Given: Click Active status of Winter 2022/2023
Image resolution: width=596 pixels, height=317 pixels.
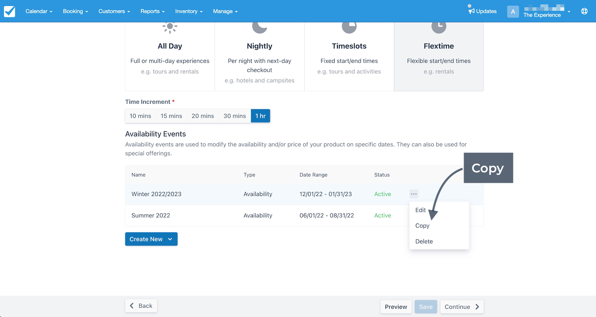Looking at the screenshot, I should tap(383, 194).
